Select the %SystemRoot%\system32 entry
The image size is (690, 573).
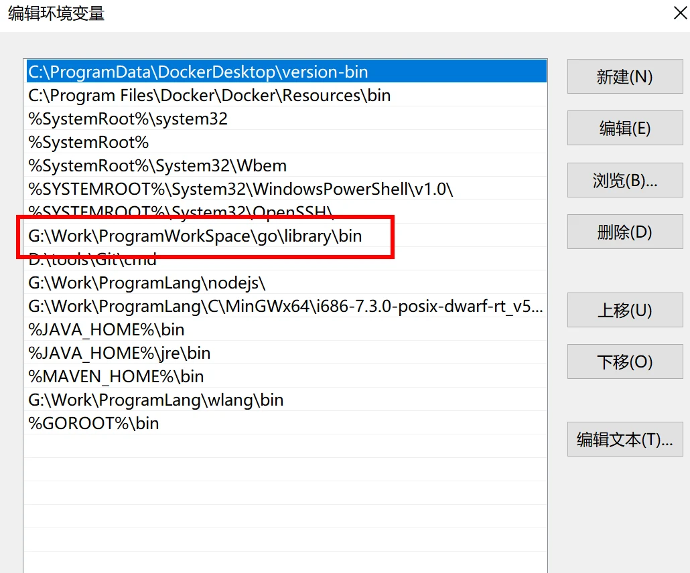point(128,119)
